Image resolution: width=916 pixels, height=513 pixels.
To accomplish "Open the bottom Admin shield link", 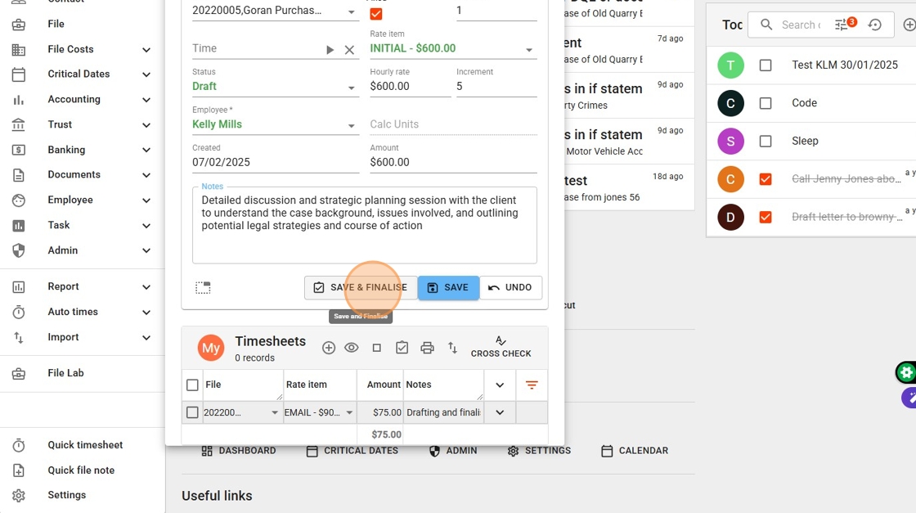I will click(453, 451).
